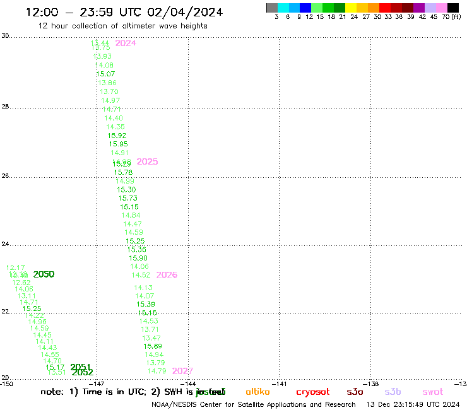Click the wave height value 15.73
This screenshot has height=410, width=467.
click(x=127, y=198)
